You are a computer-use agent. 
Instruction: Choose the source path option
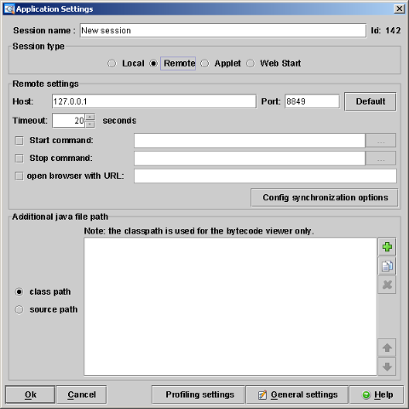point(19,309)
